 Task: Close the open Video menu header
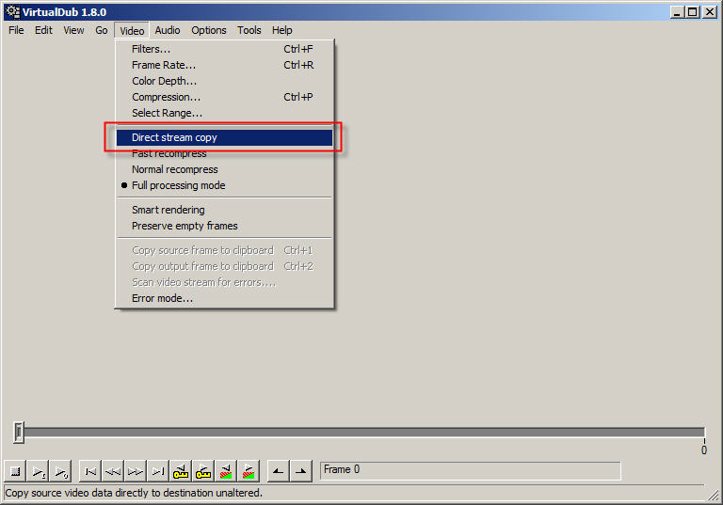coord(132,31)
